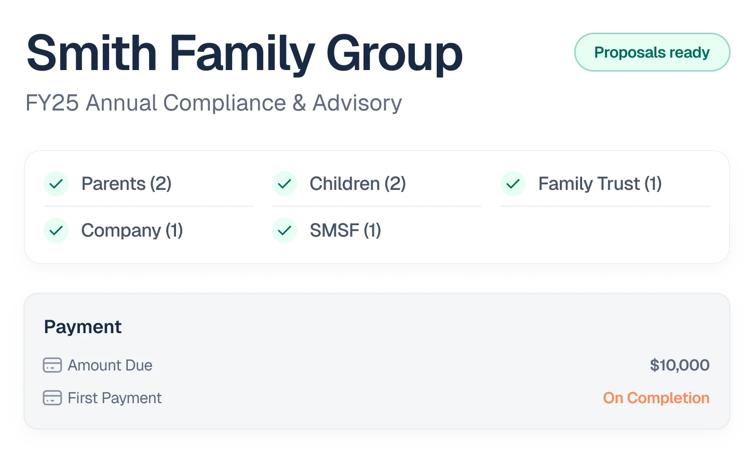754x453 pixels.
Task: Click the Smith Family Group heading
Action: click(244, 53)
